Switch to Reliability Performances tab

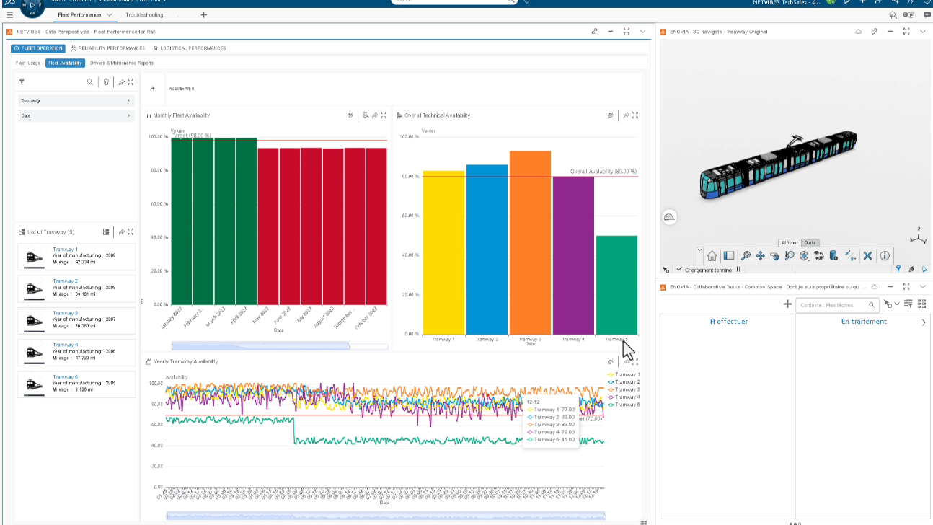[107, 48]
